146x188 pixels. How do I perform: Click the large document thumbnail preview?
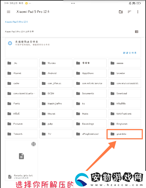click(21, 156)
